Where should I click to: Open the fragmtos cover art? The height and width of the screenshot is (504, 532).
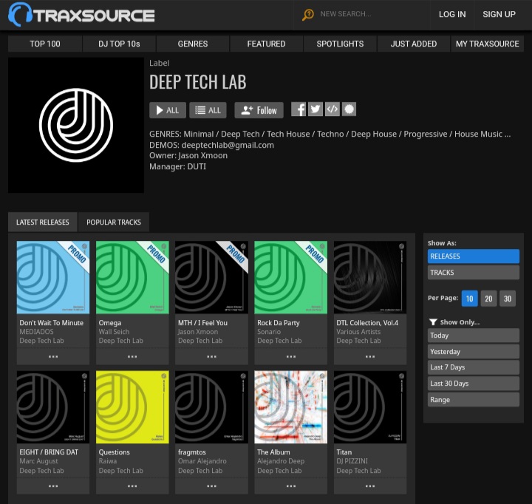click(212, 407)
